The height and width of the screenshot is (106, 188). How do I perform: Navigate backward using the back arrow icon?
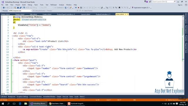[x=4, y=8]
